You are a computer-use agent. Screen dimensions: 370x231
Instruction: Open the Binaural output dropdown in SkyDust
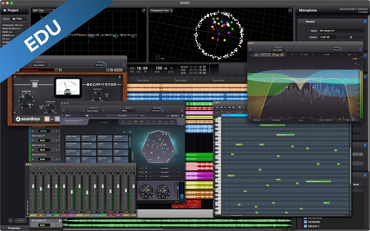174,115
